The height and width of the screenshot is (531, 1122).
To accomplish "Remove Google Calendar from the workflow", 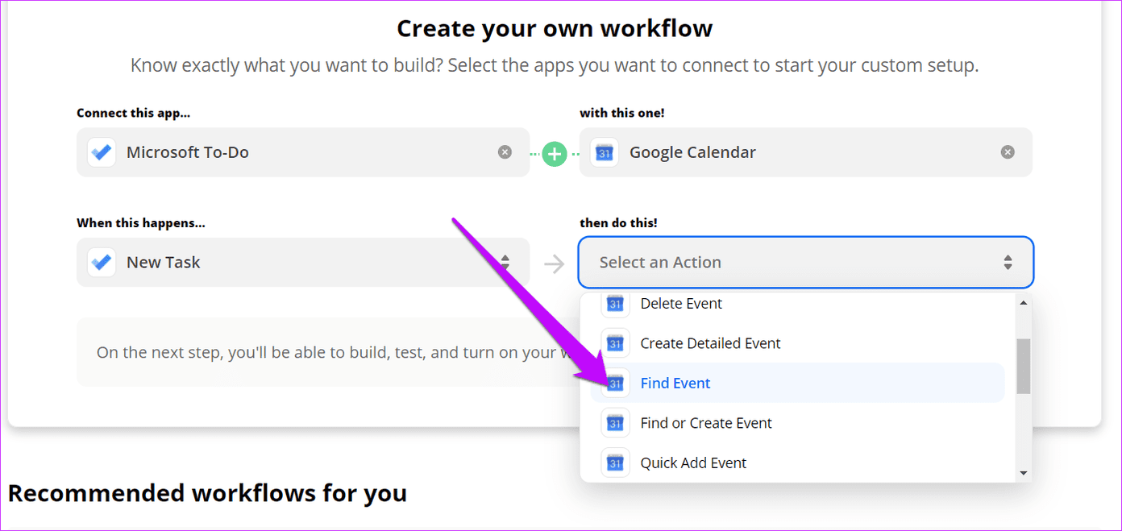I will [1008, 151].
